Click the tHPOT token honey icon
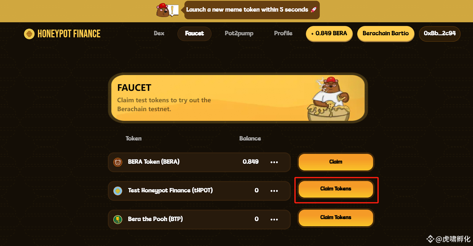Screen dimensions: 473x246 coord(118,191)
